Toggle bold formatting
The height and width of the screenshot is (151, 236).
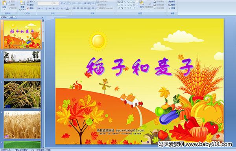39,9
